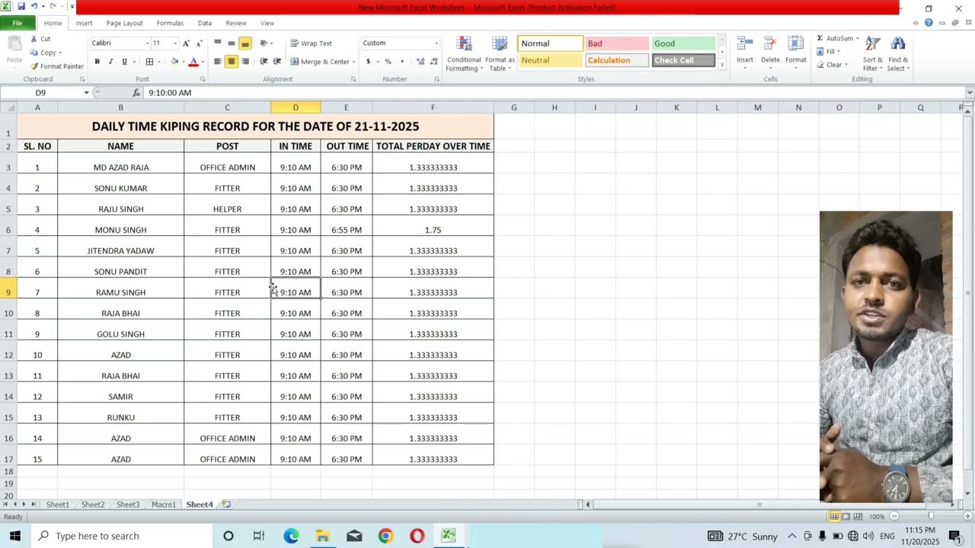Apply Percent Style format
This screenshot has height=548, width=975.
[x=388, y=62]
